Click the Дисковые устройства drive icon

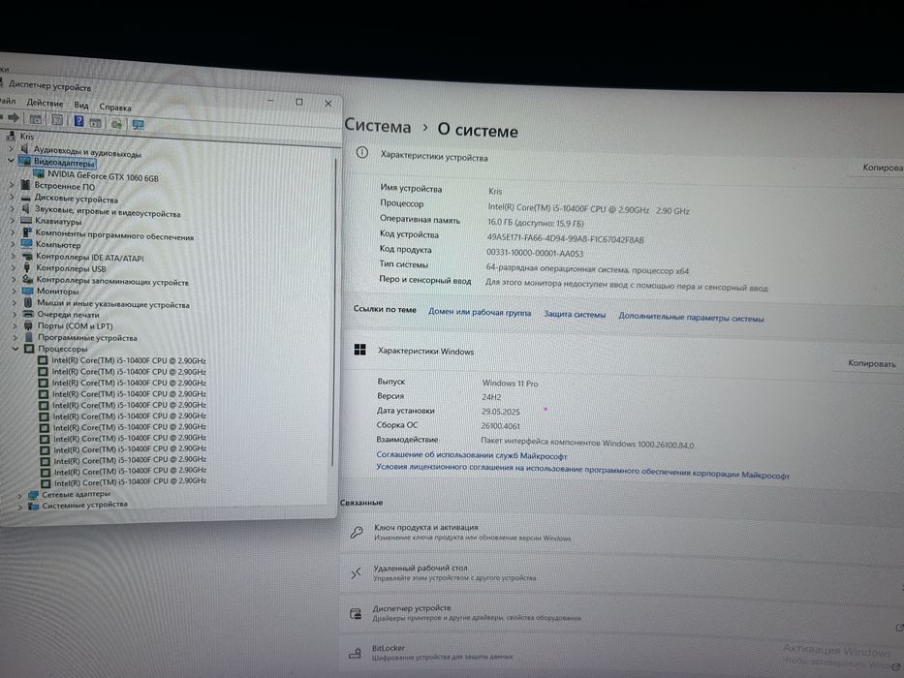click(x=25, y=197)
